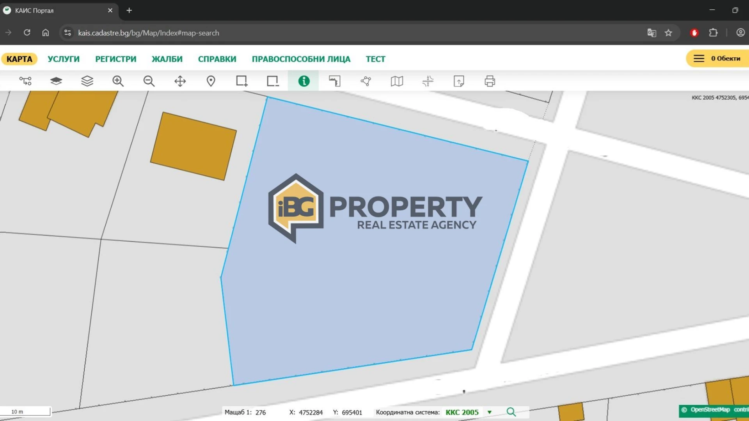Image resolution: width=749 pixels, height=421 pixels.
Task: Open the browser profile account icon
Action: tap(740, 33)
